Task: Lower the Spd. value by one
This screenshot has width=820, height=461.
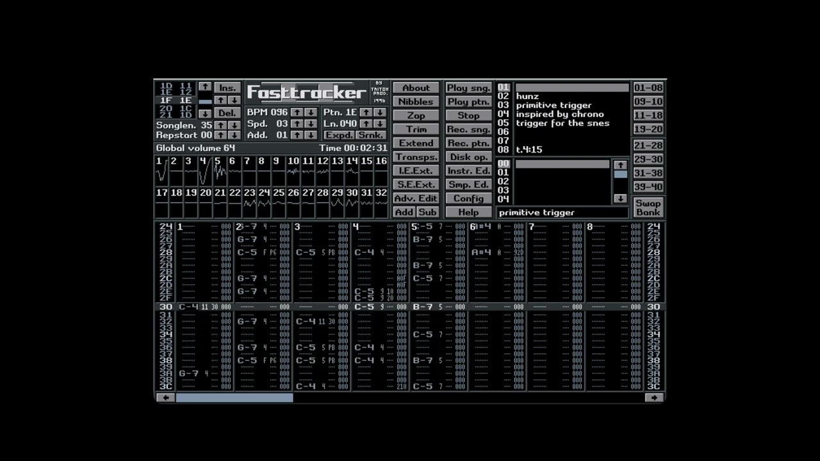Action: (x=311, y=124)
